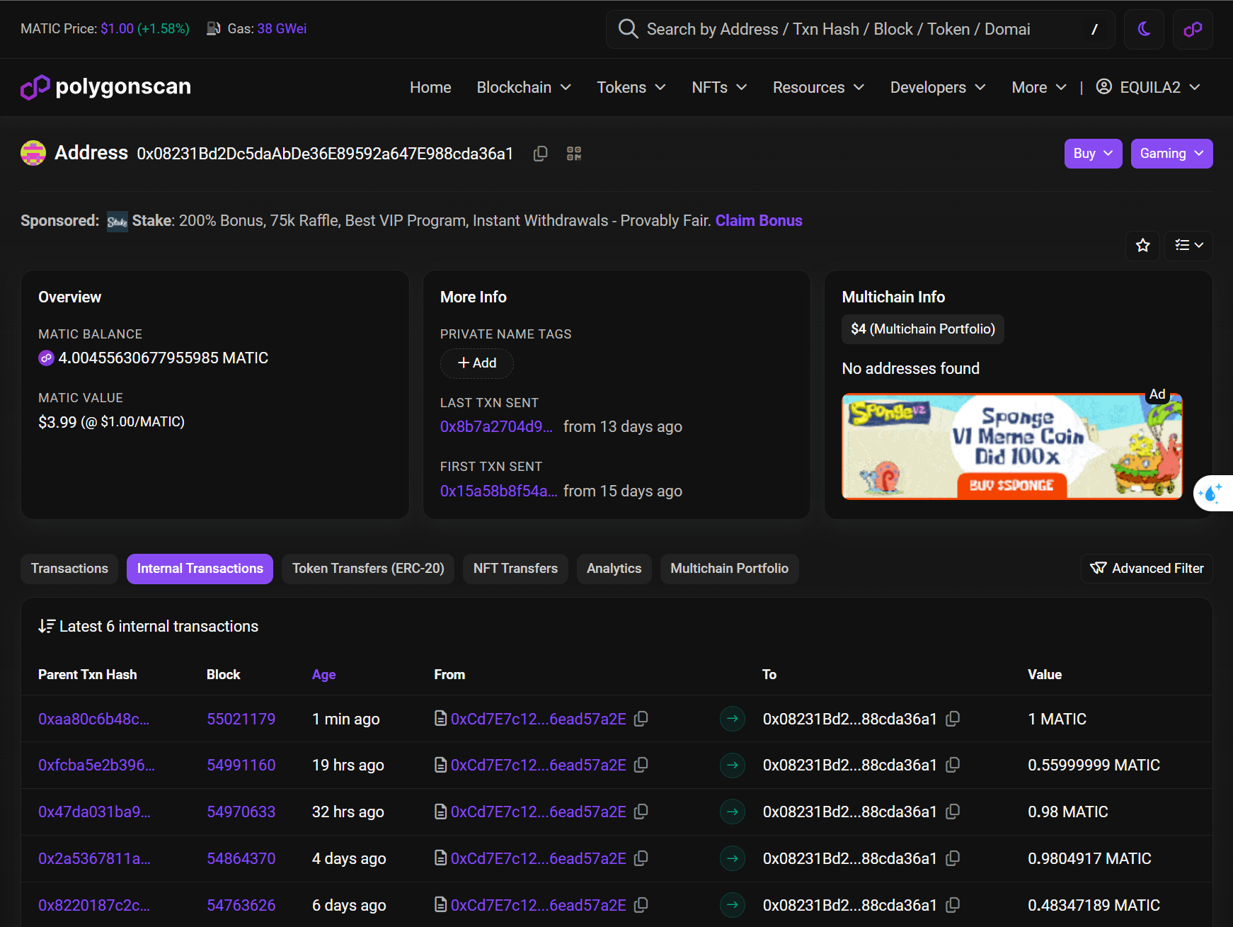Open last txn sent 0x8b7a2704d9...
This screenshot has height=927, width=1233.
pos(496,426)
